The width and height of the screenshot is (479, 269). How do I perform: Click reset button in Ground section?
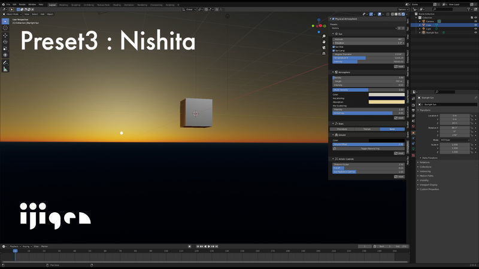(399, 153)
